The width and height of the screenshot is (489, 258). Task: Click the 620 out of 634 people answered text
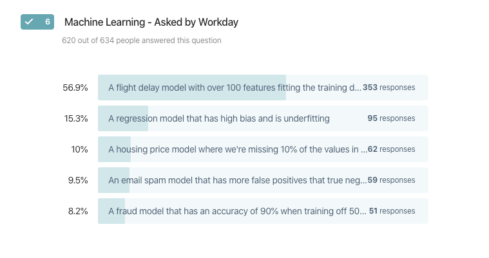(142, 41)
